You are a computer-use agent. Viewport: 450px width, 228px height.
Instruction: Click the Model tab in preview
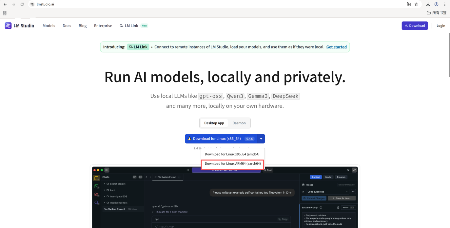pyautogui.click(x=328, y=177)
